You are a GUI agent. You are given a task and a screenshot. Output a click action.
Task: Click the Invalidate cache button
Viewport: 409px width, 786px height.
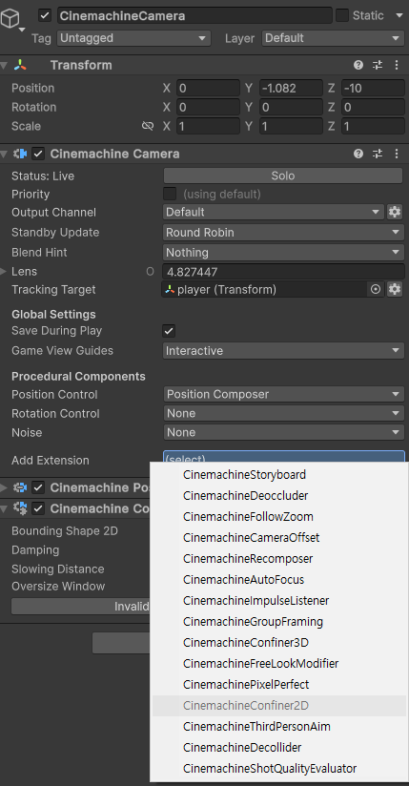(80, 607)
